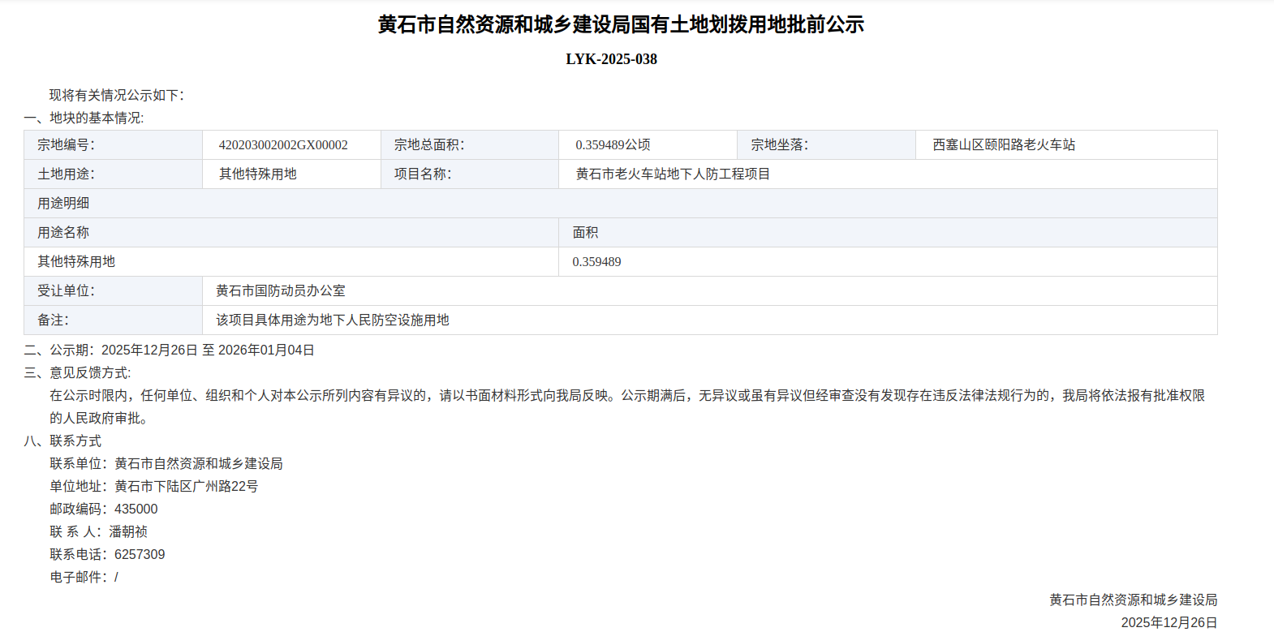The height and width of the screenshot is (632, 1274).
Task: Click the 联系单位 line under contact info
Action: pyautogui.click(x=166, y=464)
